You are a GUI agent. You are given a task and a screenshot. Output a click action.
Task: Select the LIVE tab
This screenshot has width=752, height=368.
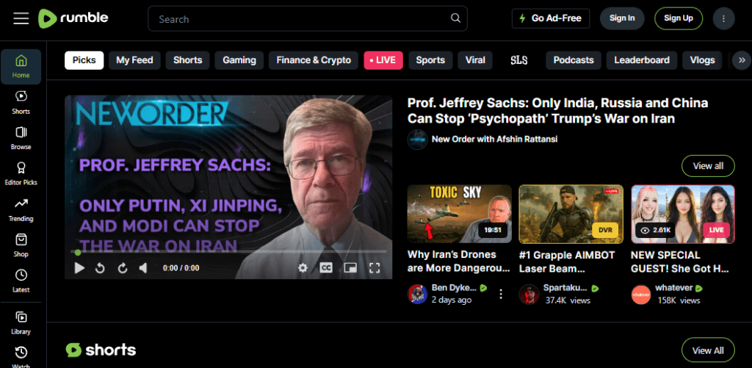point(383,60)
